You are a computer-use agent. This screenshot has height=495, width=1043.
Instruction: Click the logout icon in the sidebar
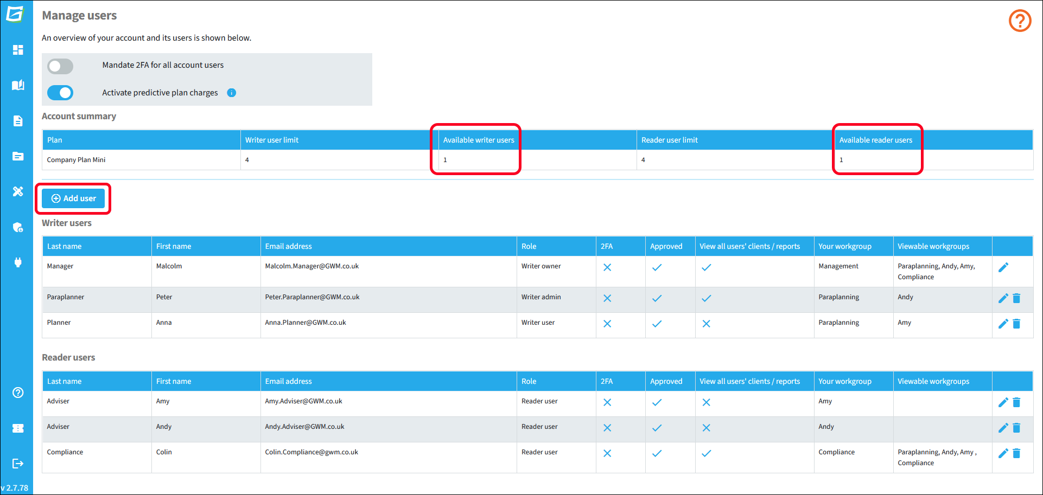18,464
